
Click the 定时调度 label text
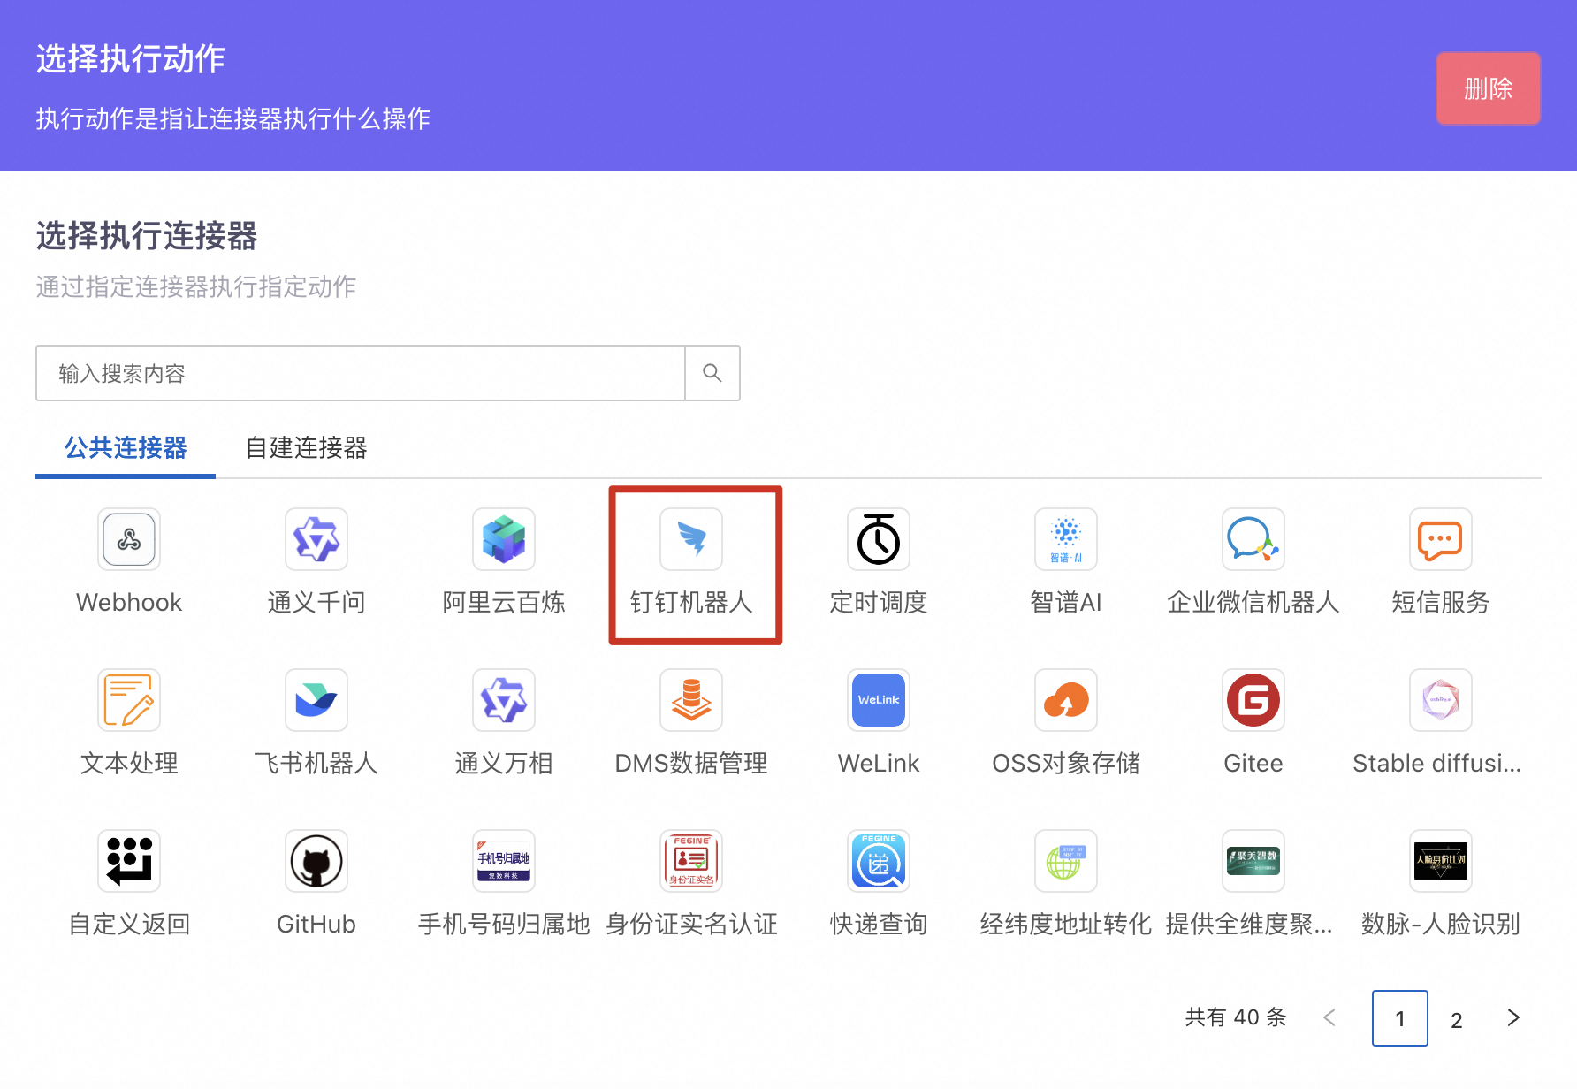click(879, 603)
